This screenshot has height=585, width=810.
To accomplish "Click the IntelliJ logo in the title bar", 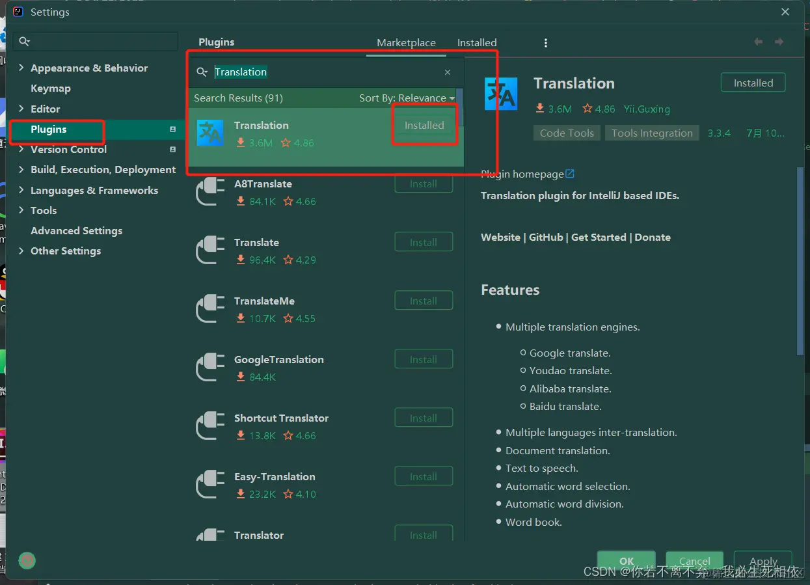I will pyautogui.click(x=18, y=12).
